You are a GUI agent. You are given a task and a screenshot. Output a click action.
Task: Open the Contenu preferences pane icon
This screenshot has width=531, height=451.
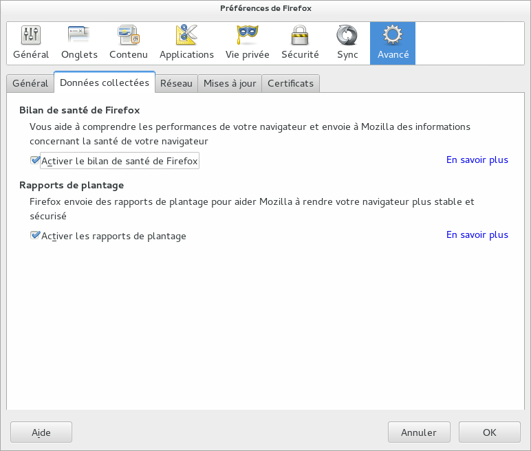129,35
